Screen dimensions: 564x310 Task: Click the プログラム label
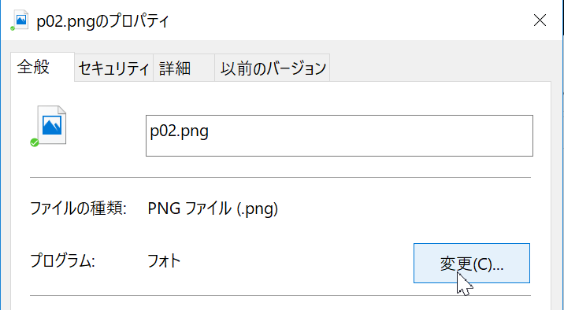[62, 260]
